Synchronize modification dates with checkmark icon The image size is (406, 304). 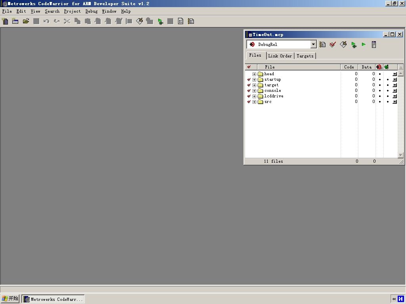[x=333, y=44]
